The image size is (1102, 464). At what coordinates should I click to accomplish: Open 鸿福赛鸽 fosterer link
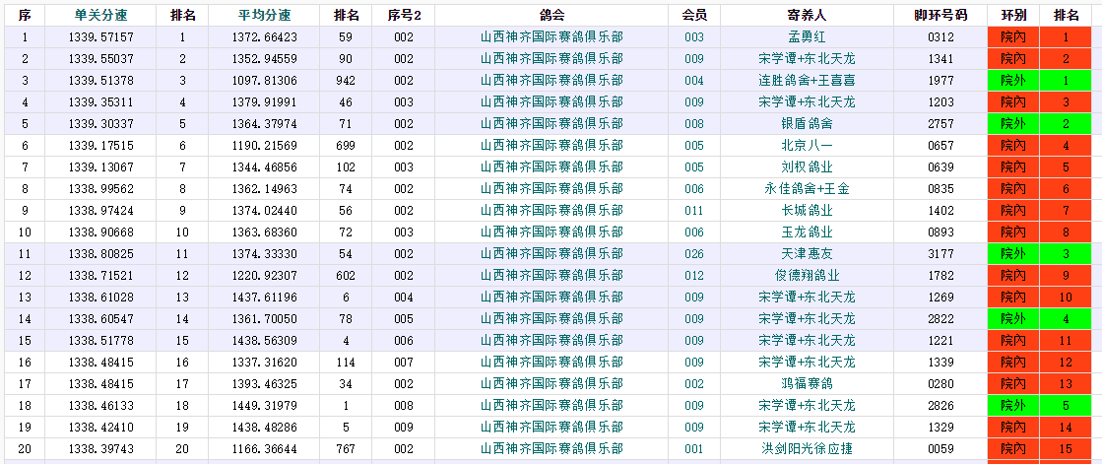[807, 384]
